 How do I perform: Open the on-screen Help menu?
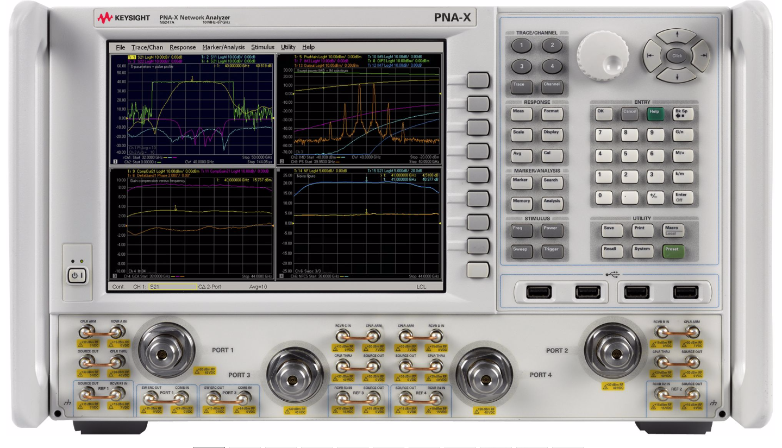pyautogui.click(x=308, y=47)
